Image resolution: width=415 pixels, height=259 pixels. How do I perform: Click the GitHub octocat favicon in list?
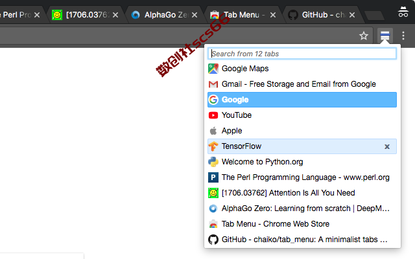point(213,240)
